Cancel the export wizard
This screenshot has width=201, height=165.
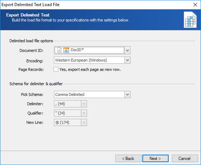tap(185, 158)
